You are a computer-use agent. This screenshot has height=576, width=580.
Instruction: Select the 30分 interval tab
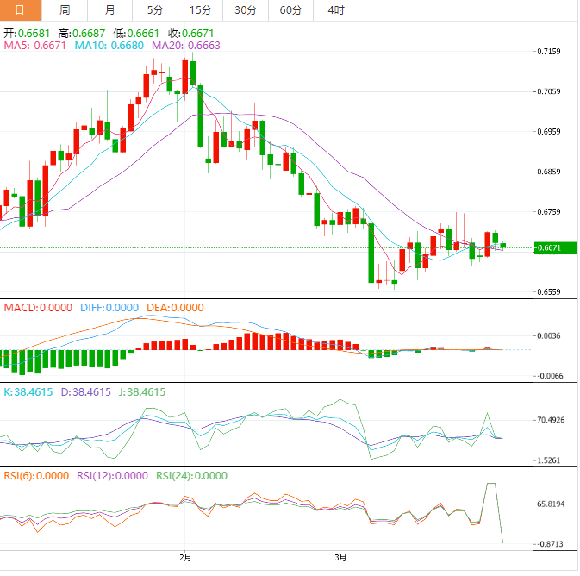245,10
